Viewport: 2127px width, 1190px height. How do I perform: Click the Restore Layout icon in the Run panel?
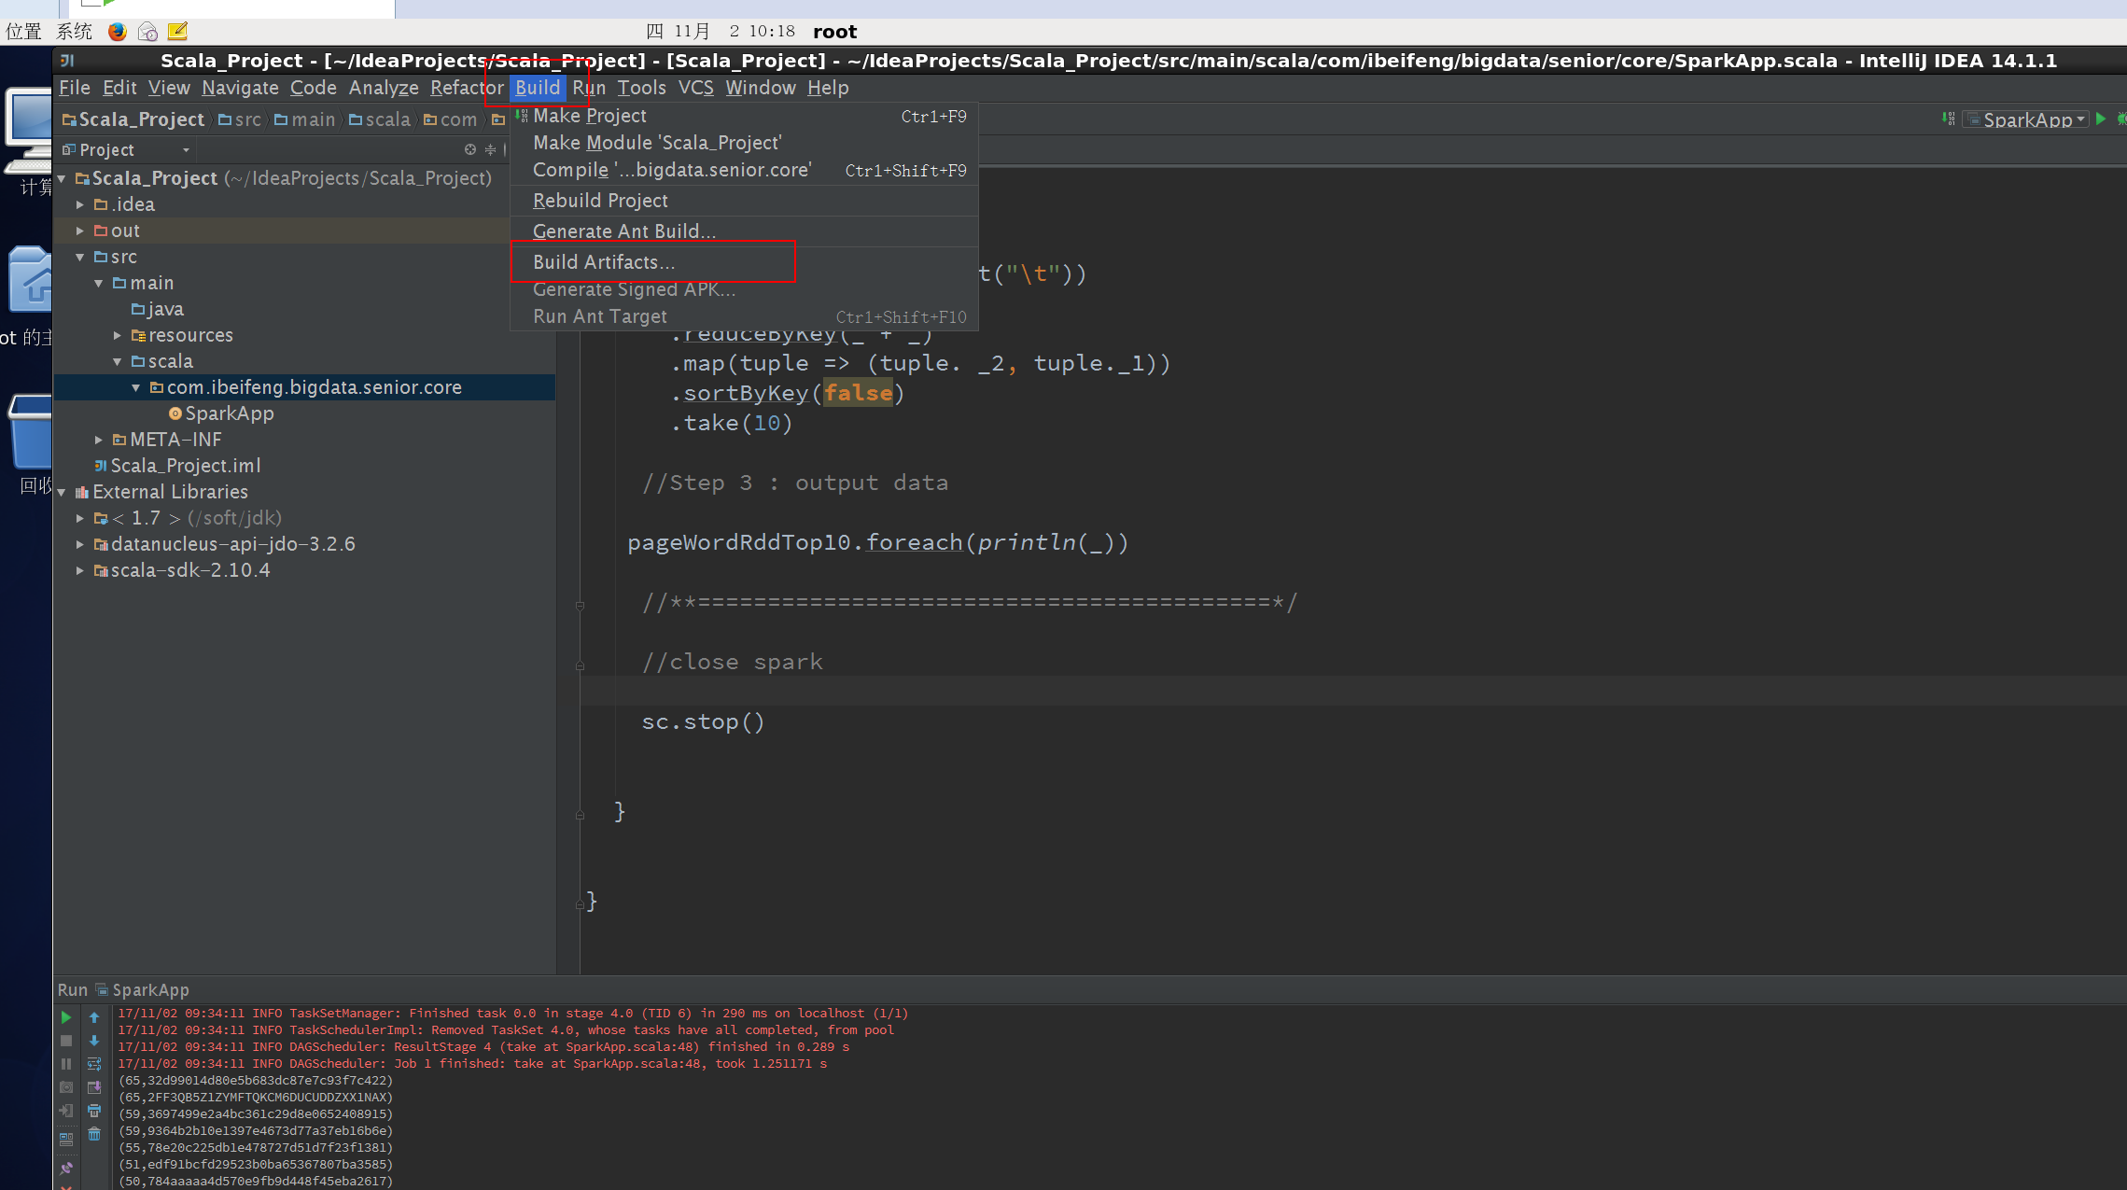coord(65,1139)
